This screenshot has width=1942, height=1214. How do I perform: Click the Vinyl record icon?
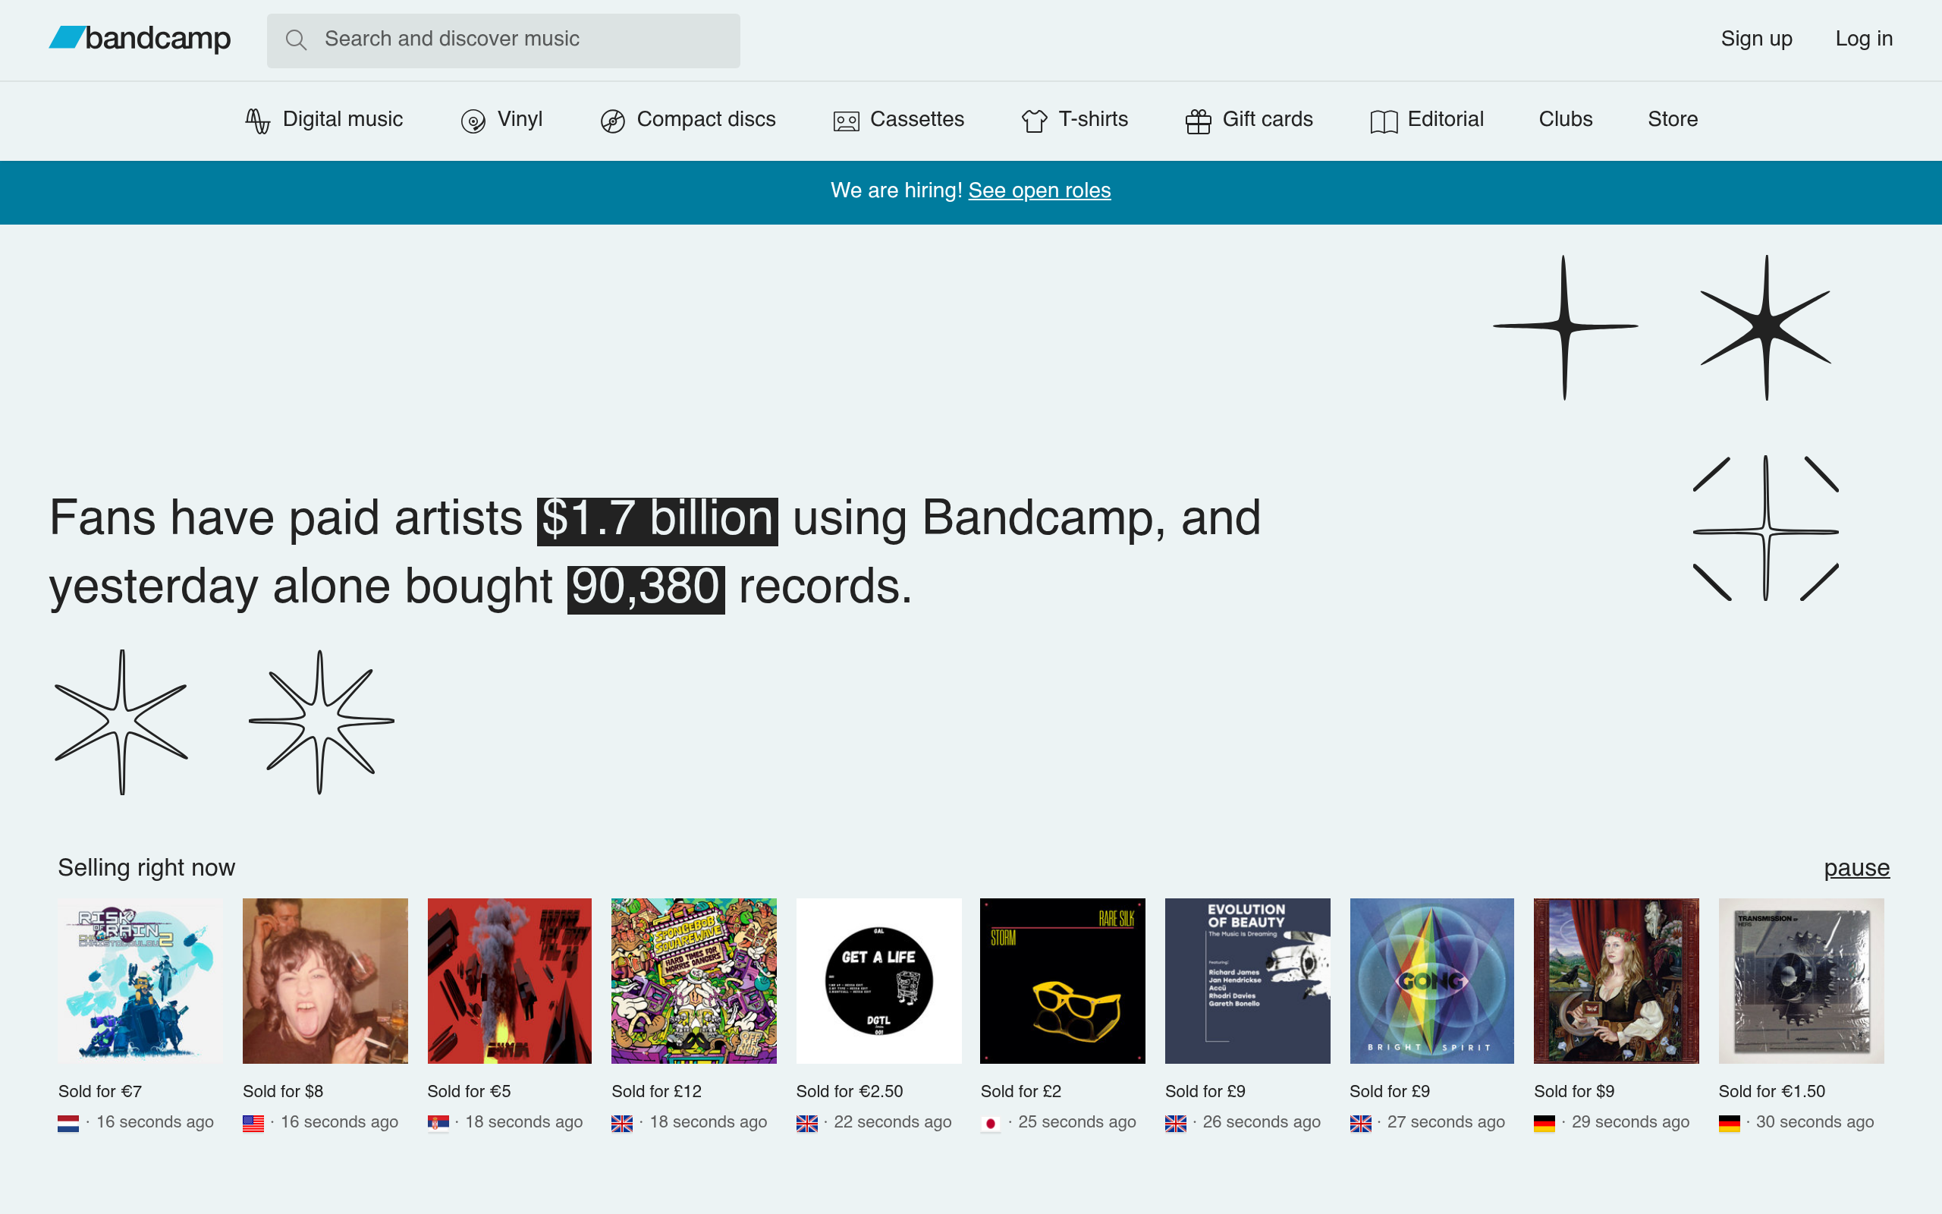(x=473, y=121)
